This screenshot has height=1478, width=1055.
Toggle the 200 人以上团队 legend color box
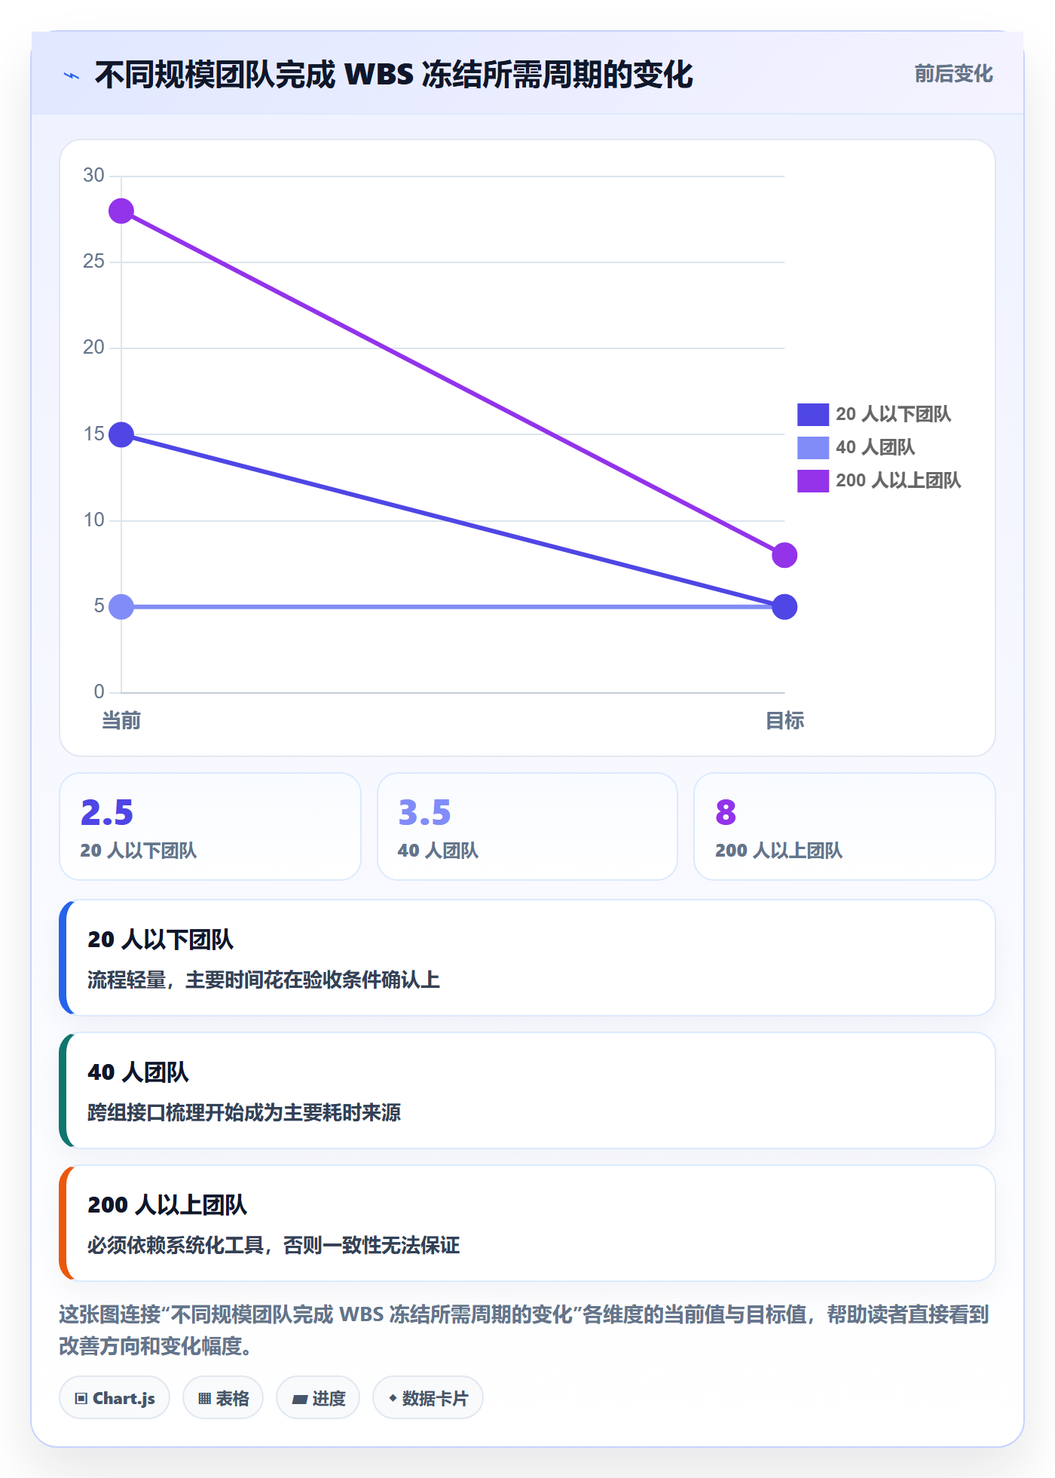point(813,480)
